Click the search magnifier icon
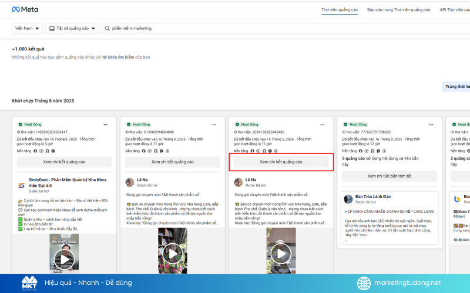This screenshot has height=293, width=470. (x=108, y=28)
